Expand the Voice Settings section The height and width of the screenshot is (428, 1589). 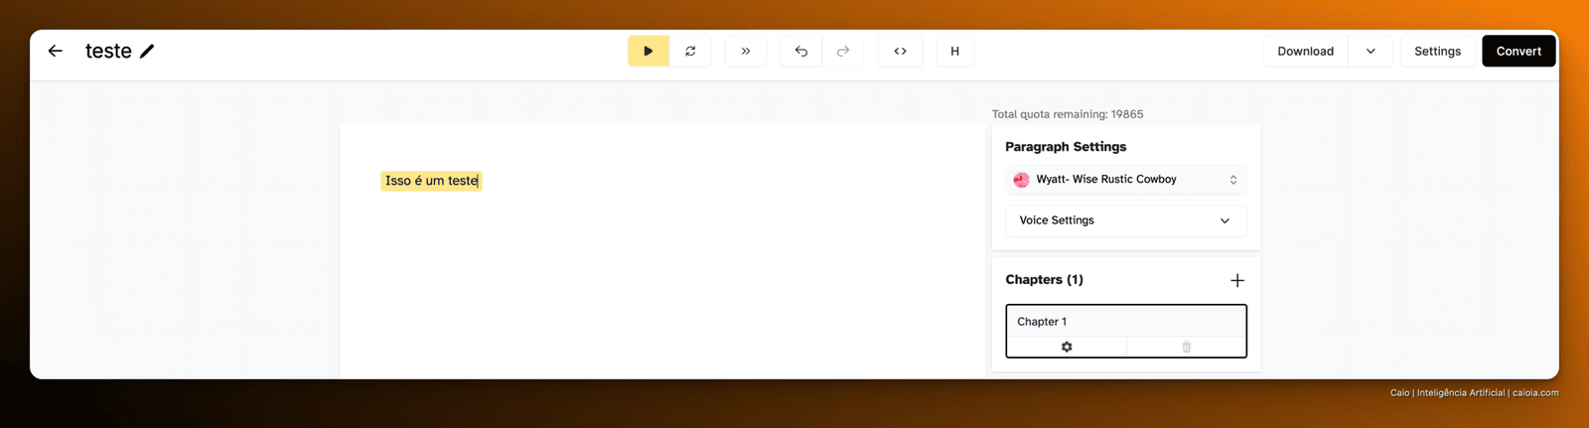[1126, 220]
